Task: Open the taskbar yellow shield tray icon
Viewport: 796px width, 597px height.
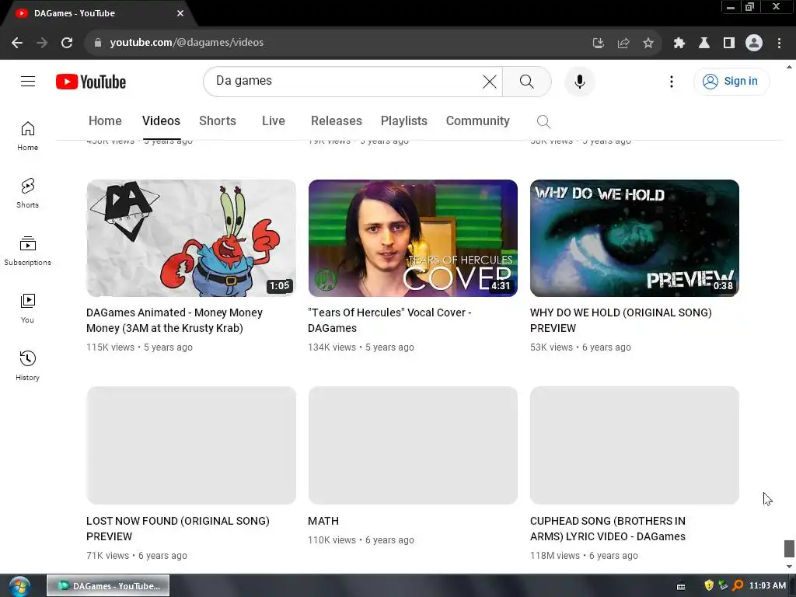Action: [709, 586]
